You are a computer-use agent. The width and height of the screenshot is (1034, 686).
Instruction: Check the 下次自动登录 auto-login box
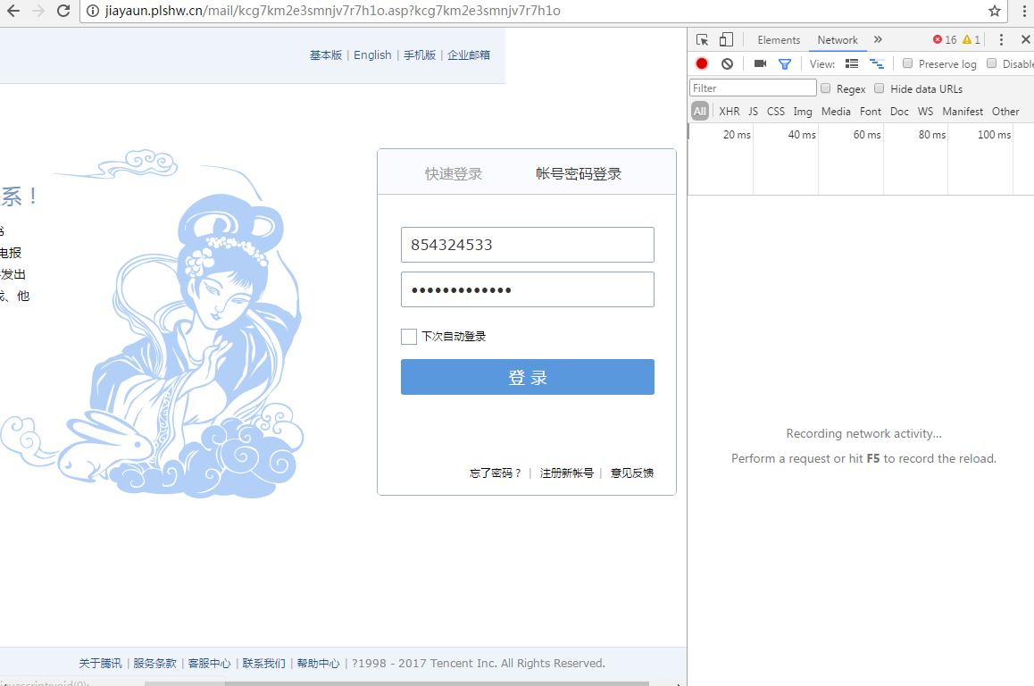click(x=409, y=337)
